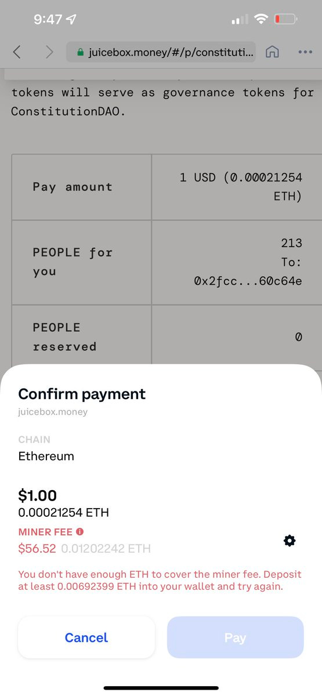
Task: Tap the padlock icon in address bar
Action: click(80, 52)
